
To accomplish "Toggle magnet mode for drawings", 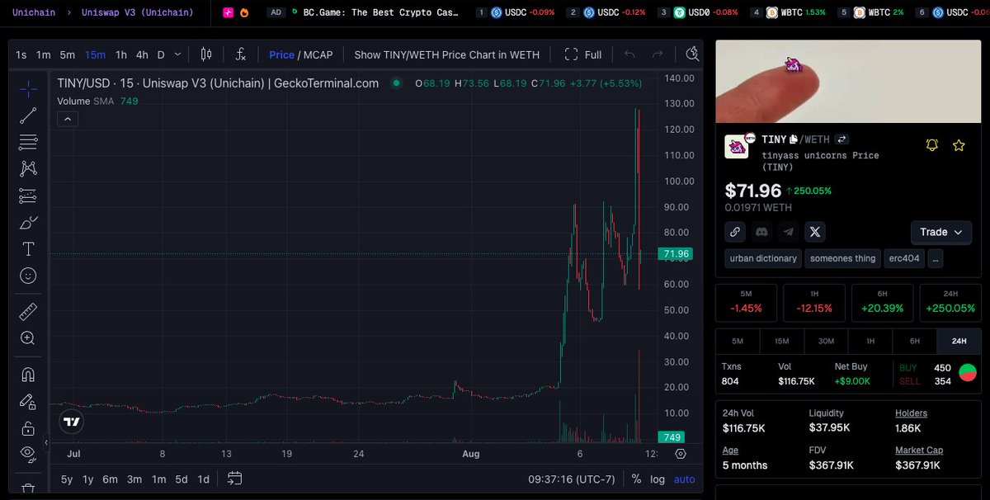I will click(x=28, y=374).
